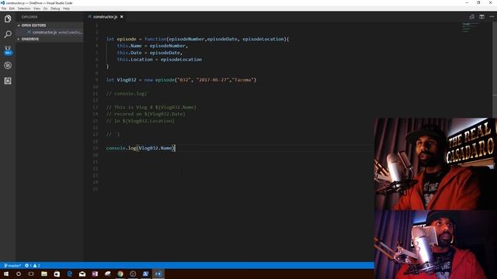
Task: Click the comment line '// recored on ${Vlog032.Date}'
Action: [x=145, y=114]
